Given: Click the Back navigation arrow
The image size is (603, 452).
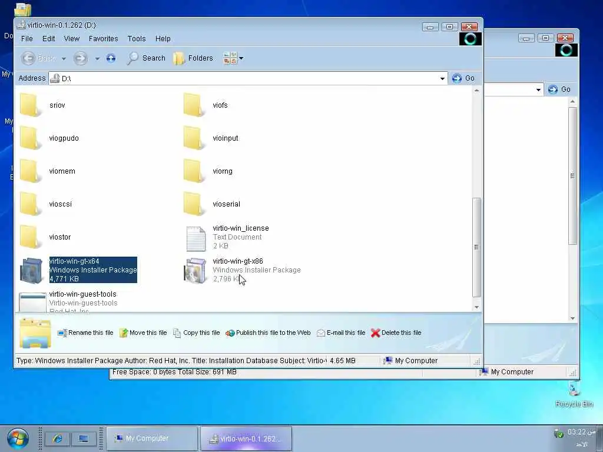Looking at the screenshot, I should click(28, 58).
